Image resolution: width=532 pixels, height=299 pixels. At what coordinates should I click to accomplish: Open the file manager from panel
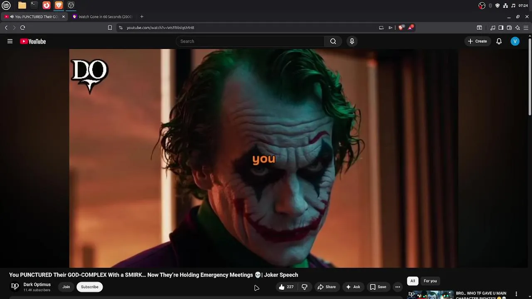coord(22,5)
